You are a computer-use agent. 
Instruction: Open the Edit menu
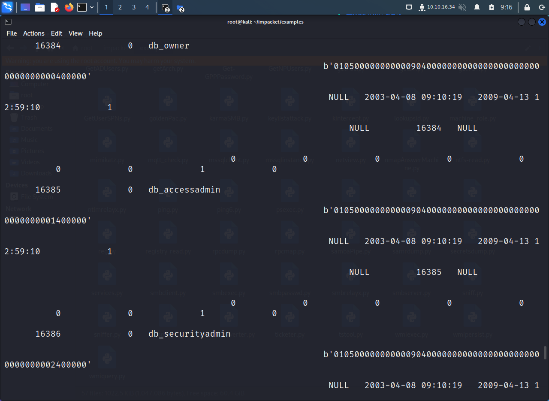click(x=57, y=33)
